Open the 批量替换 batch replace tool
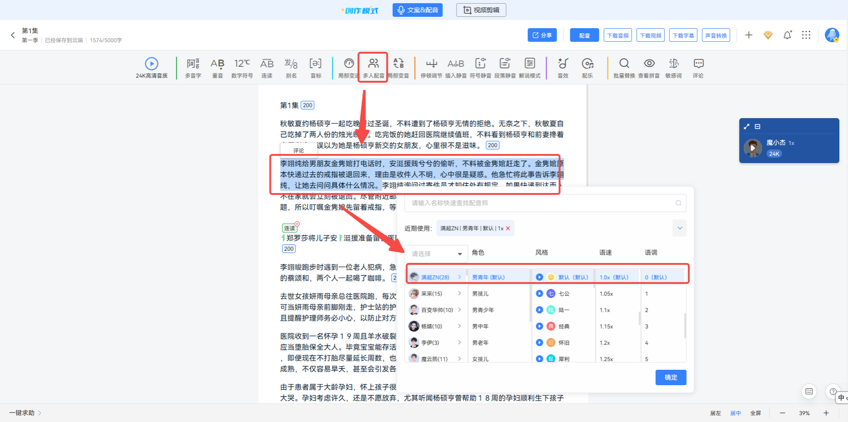 (x=624, y=68)
